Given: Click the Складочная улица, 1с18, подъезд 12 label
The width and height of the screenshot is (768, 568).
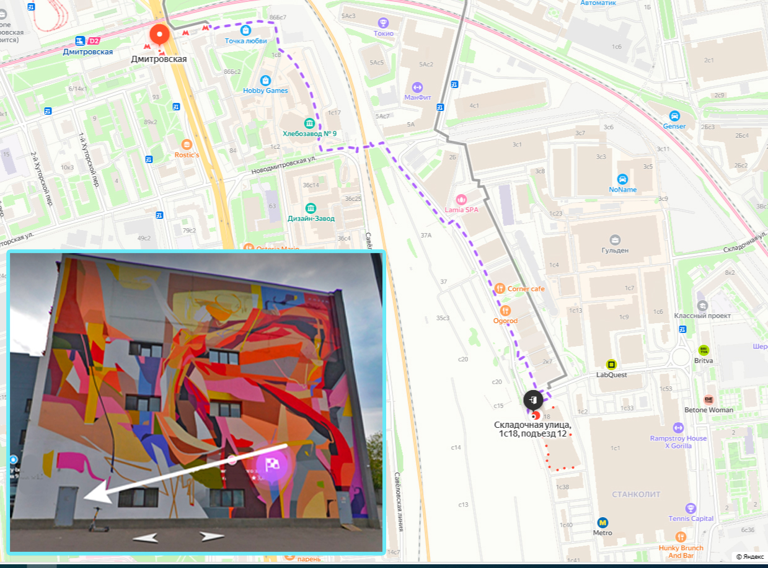Looking at the screenshot, I should (533, 429).
